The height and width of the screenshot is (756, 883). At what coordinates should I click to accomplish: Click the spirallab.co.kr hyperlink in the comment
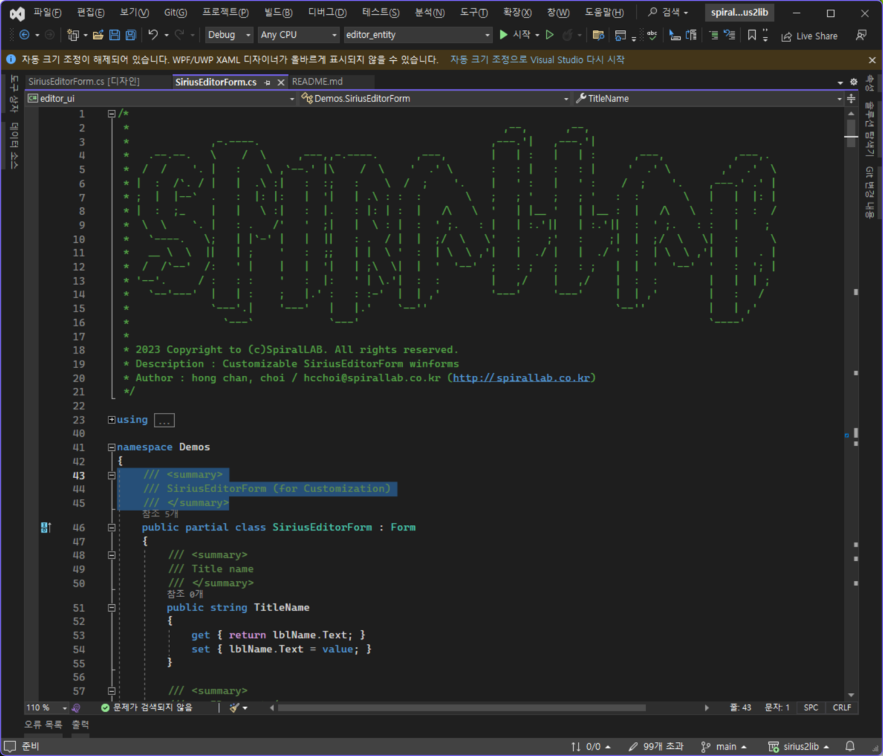tap(521, 378)
